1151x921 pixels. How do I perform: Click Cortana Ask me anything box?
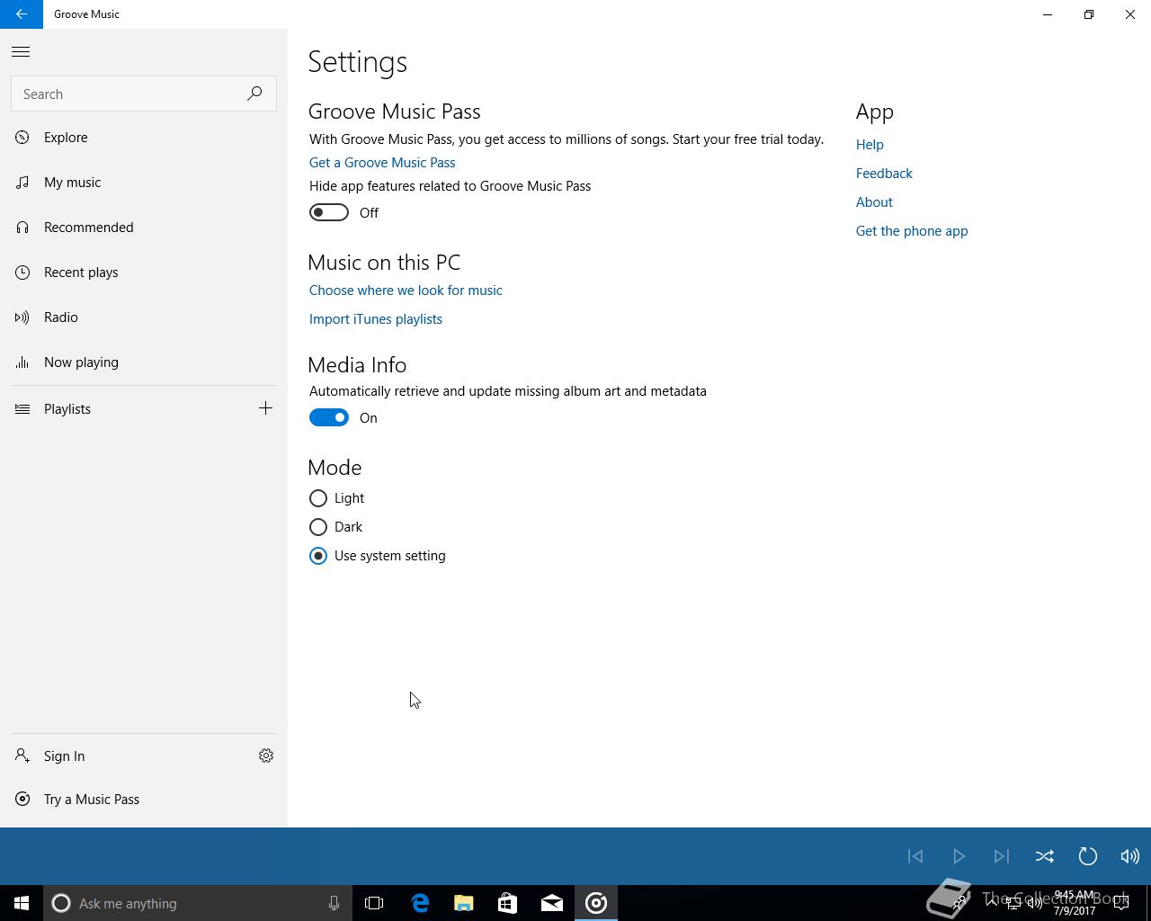pyautogui.click(x=198, y=903)
